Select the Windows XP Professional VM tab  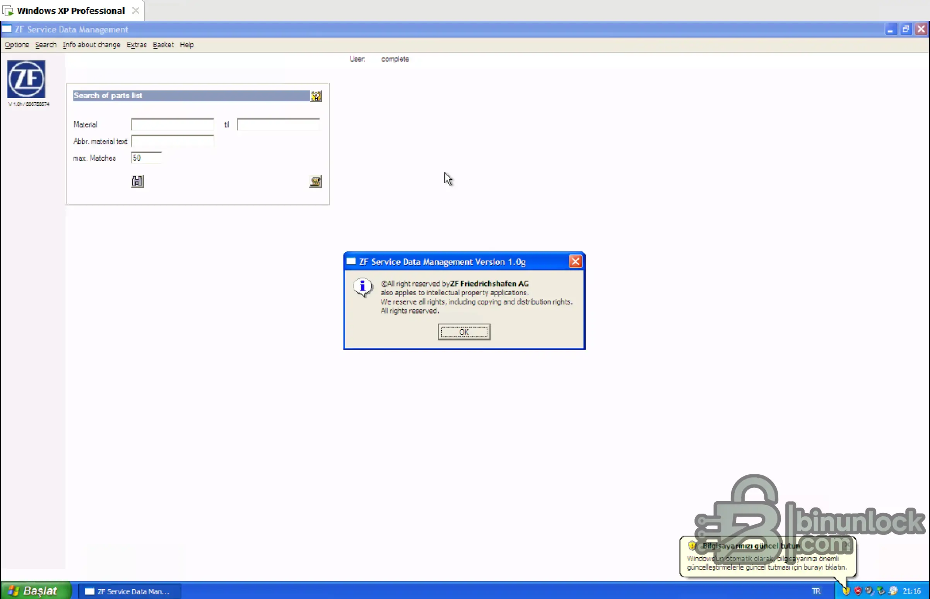72,10
